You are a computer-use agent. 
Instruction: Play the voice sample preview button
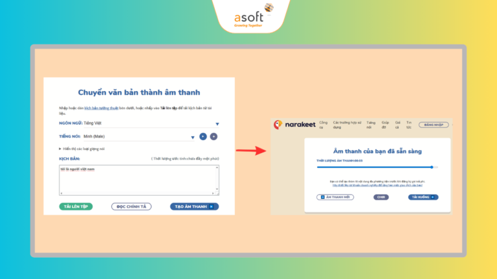coord(203,136)
